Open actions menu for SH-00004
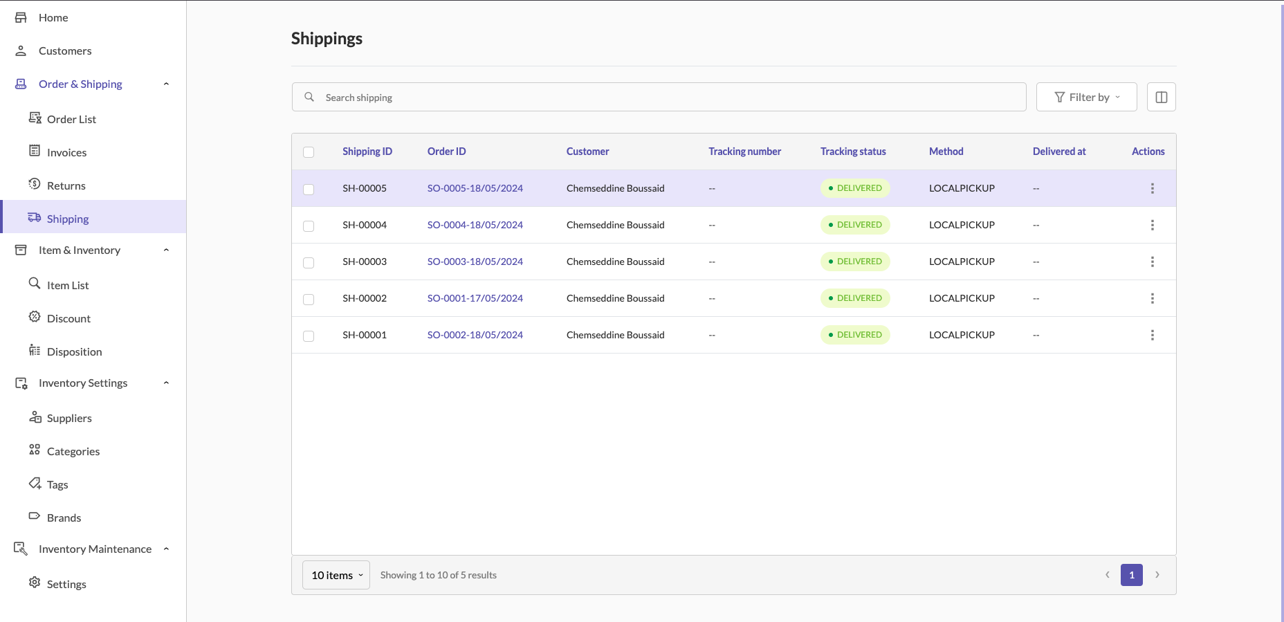The height and width of the screenshot is (622, 1284). click(1153, 225)
